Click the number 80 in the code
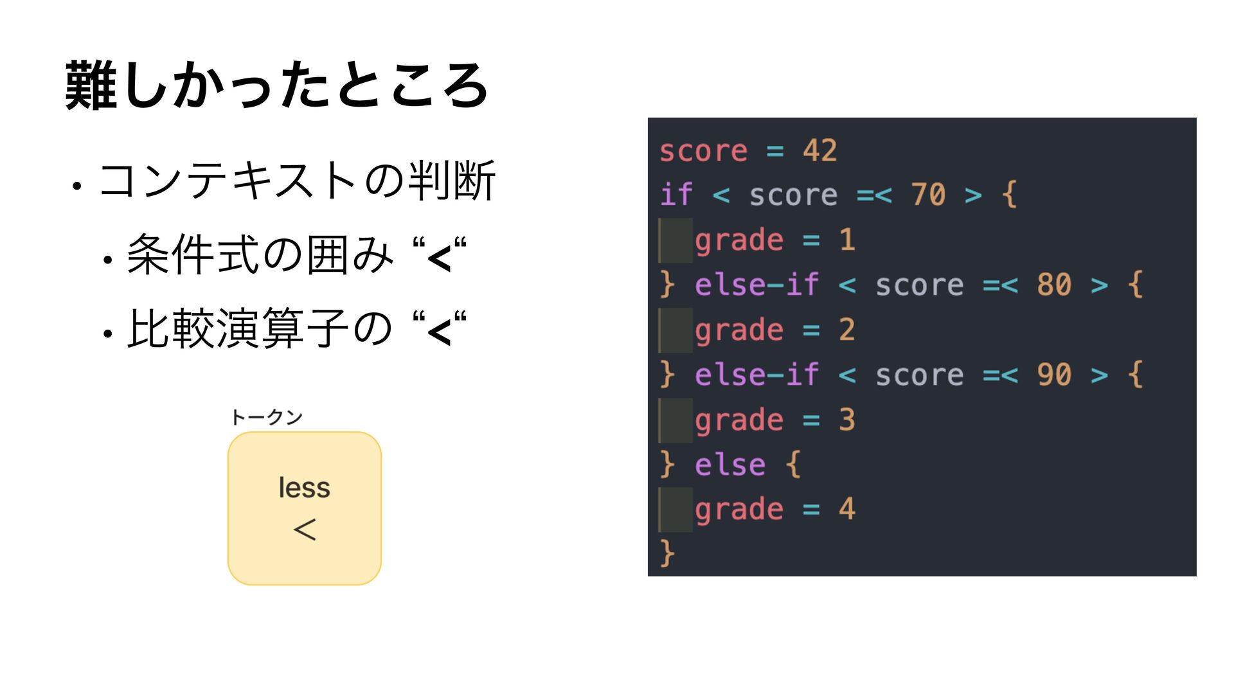Viewport: 1234px width, 694px height. [1054, 284]
